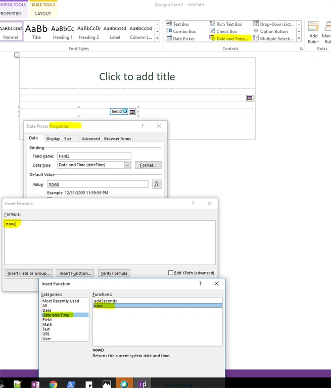
Task: Insert a Rich Text Box control
Action: click(226, 24)
